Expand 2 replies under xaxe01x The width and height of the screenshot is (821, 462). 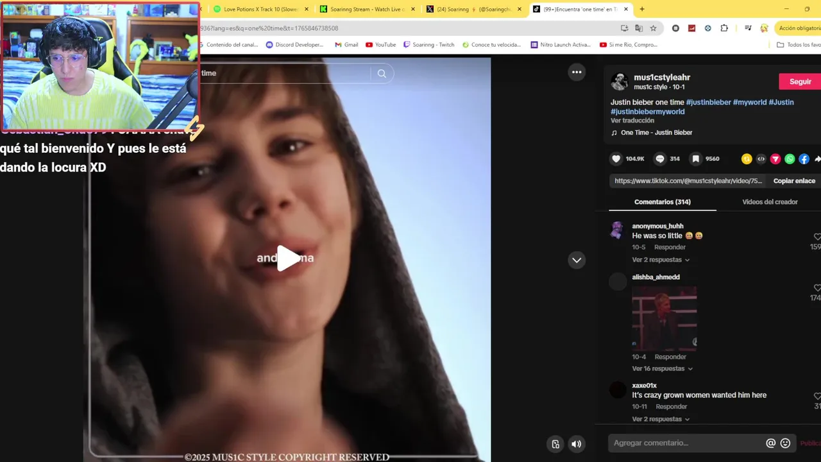pos(661,419)
